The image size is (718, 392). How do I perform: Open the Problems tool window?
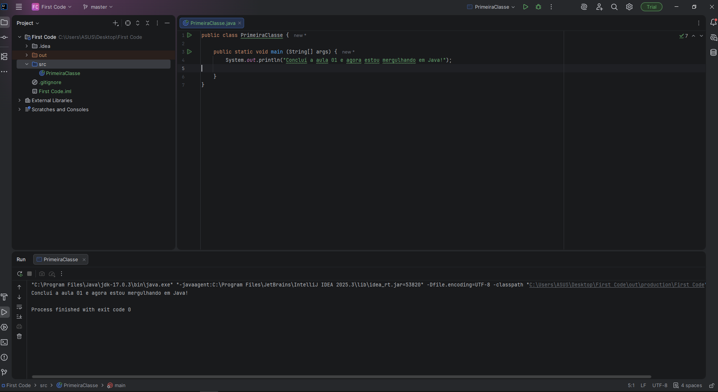[5, 357]
